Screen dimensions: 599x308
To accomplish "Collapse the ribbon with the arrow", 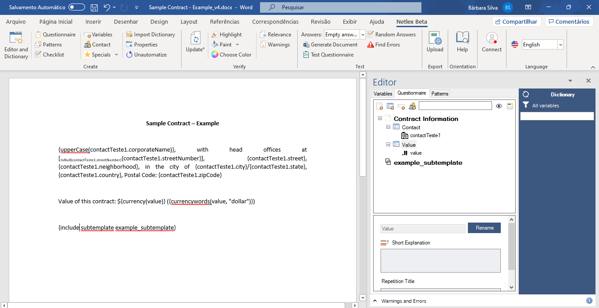I will coord(593,67).
